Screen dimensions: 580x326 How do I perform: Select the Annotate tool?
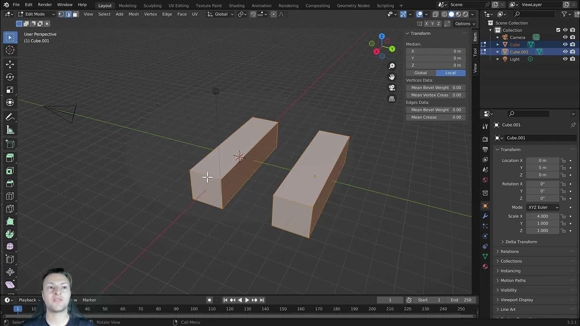point(10,116)
